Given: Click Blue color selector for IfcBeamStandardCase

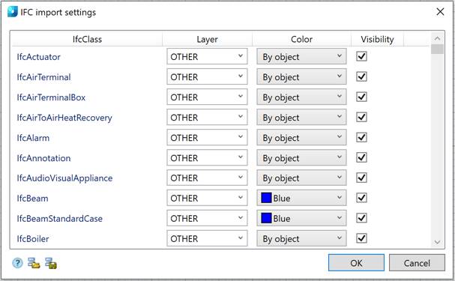Looking at the screenshot, I should [301, 218].
